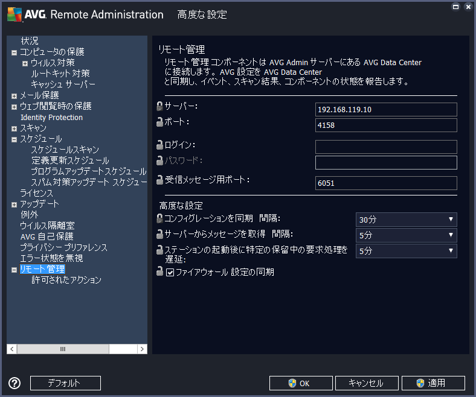
Task: Click the ポート input field showing 4158
Action: coord(386,125)
